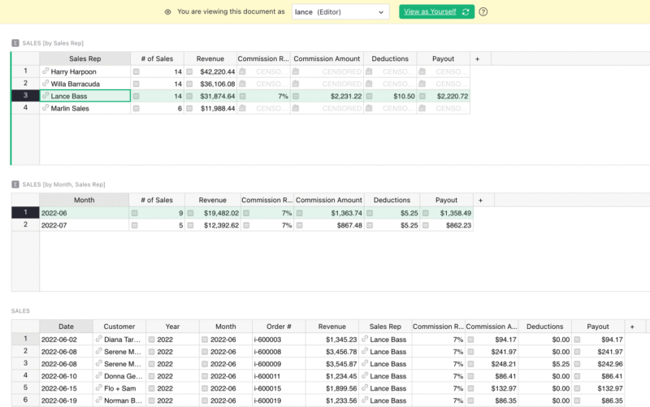Open the 'lance (Editor)' user dropdown
Viewport: 650px width, 407px height.
[x=340, y=12]
